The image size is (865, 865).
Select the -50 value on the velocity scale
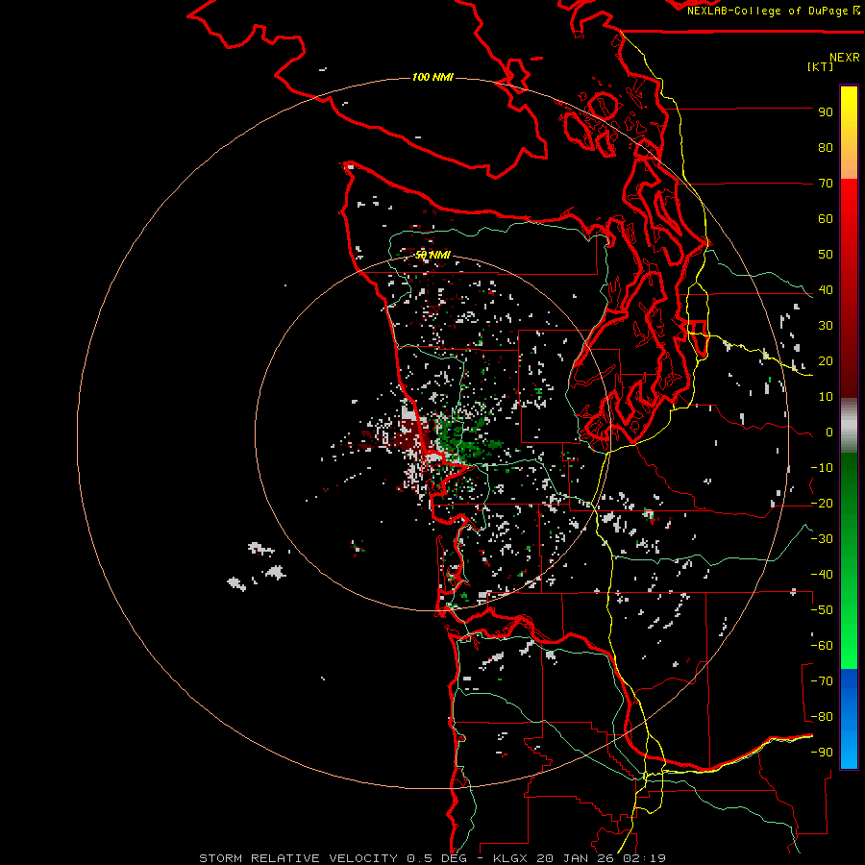point(822,610)
